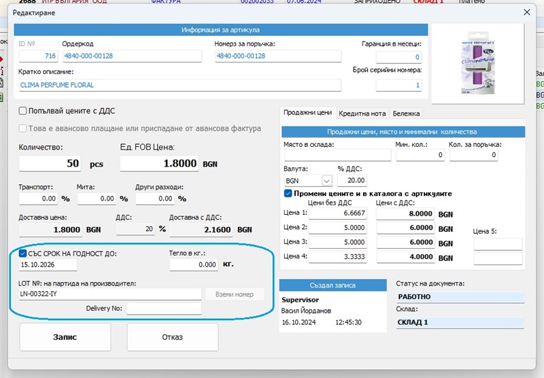The height and width of the screenshot is (378, 544).
Task: Click the Вземи номер button
Action: (x=235, y=294)
